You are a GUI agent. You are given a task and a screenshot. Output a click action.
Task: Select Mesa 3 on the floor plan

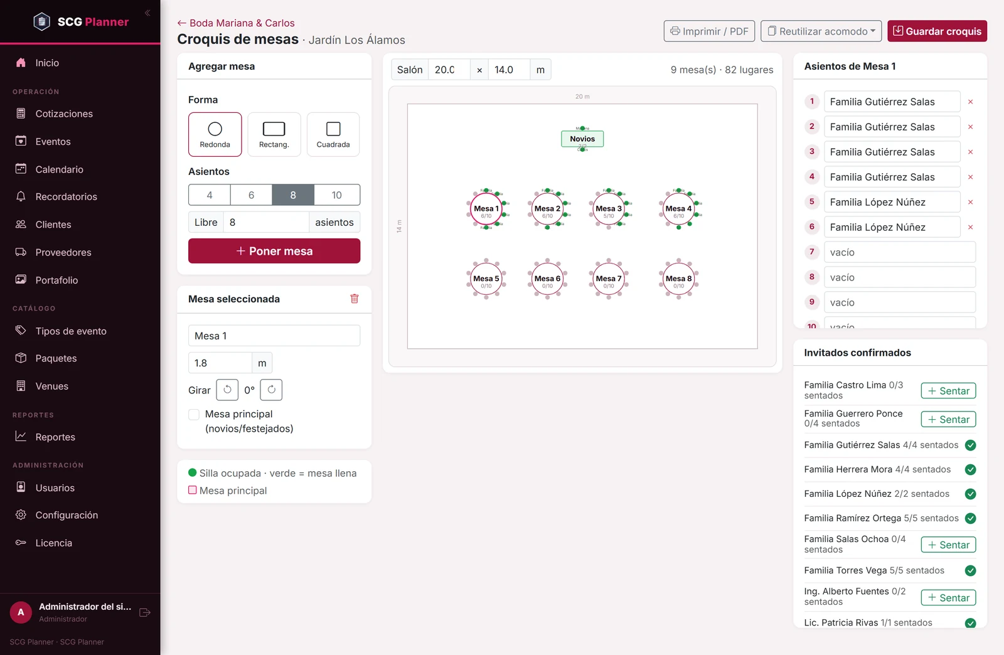(609, 209)
